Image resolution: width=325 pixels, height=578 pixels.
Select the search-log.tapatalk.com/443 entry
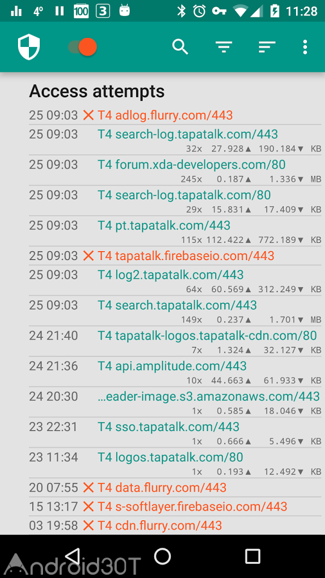pos(175,140)
